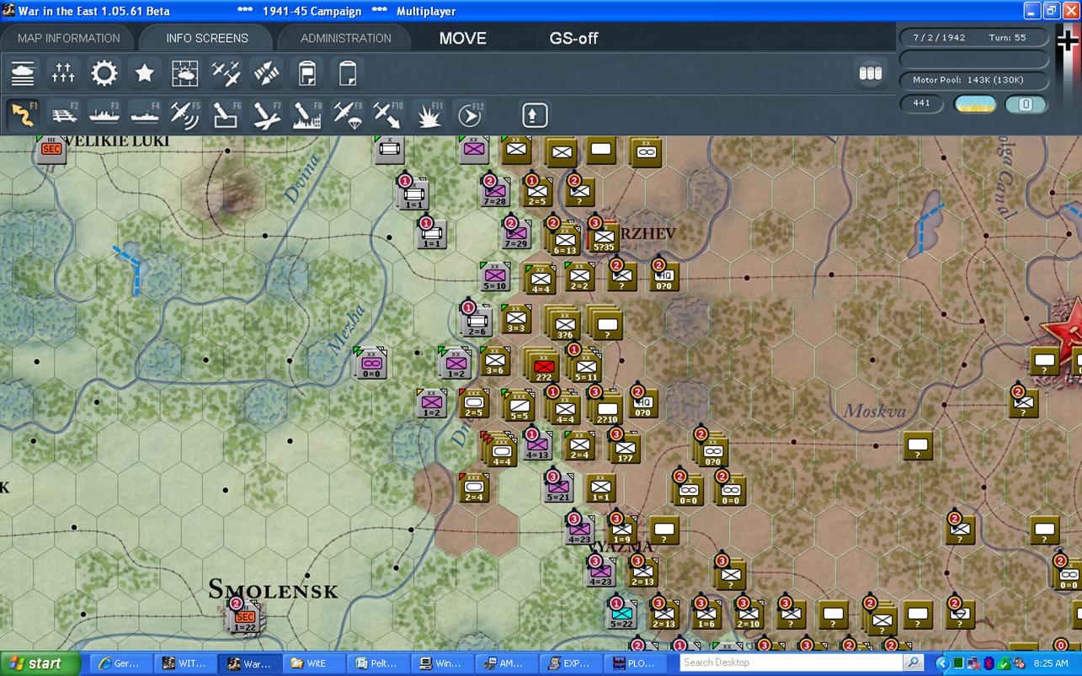
Task: Switch to the WIT taskbar window
Action: pos(184,663)
